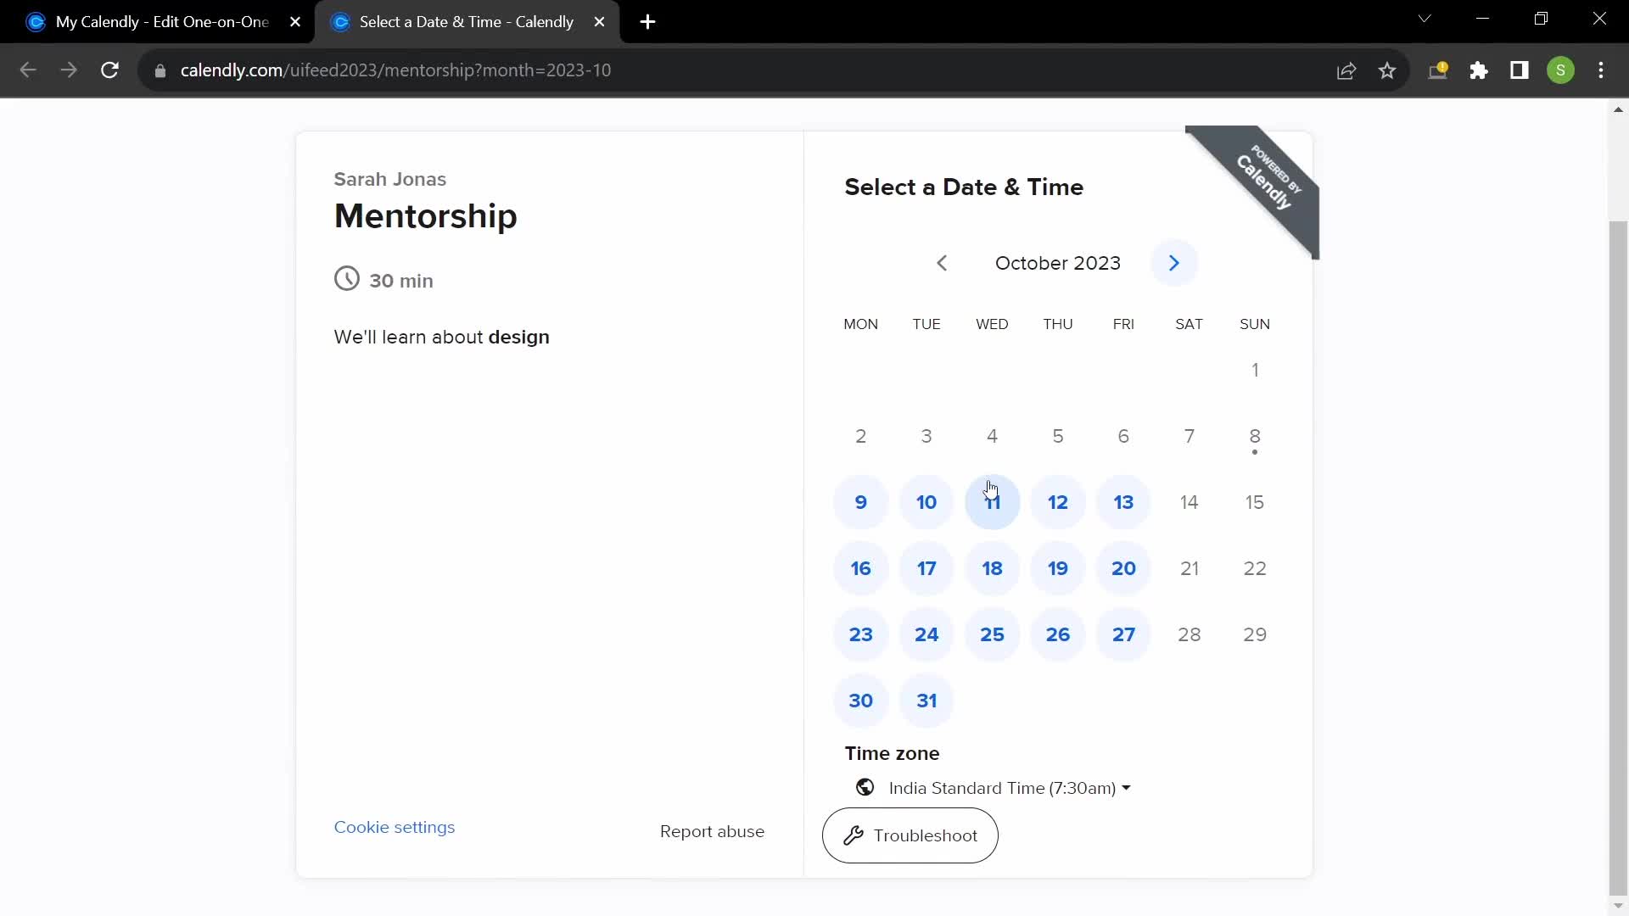This screenshot has height=916, width=1629.
Task: Click the Troubleshoot wrench icon
Action: [x=854, y=835]
